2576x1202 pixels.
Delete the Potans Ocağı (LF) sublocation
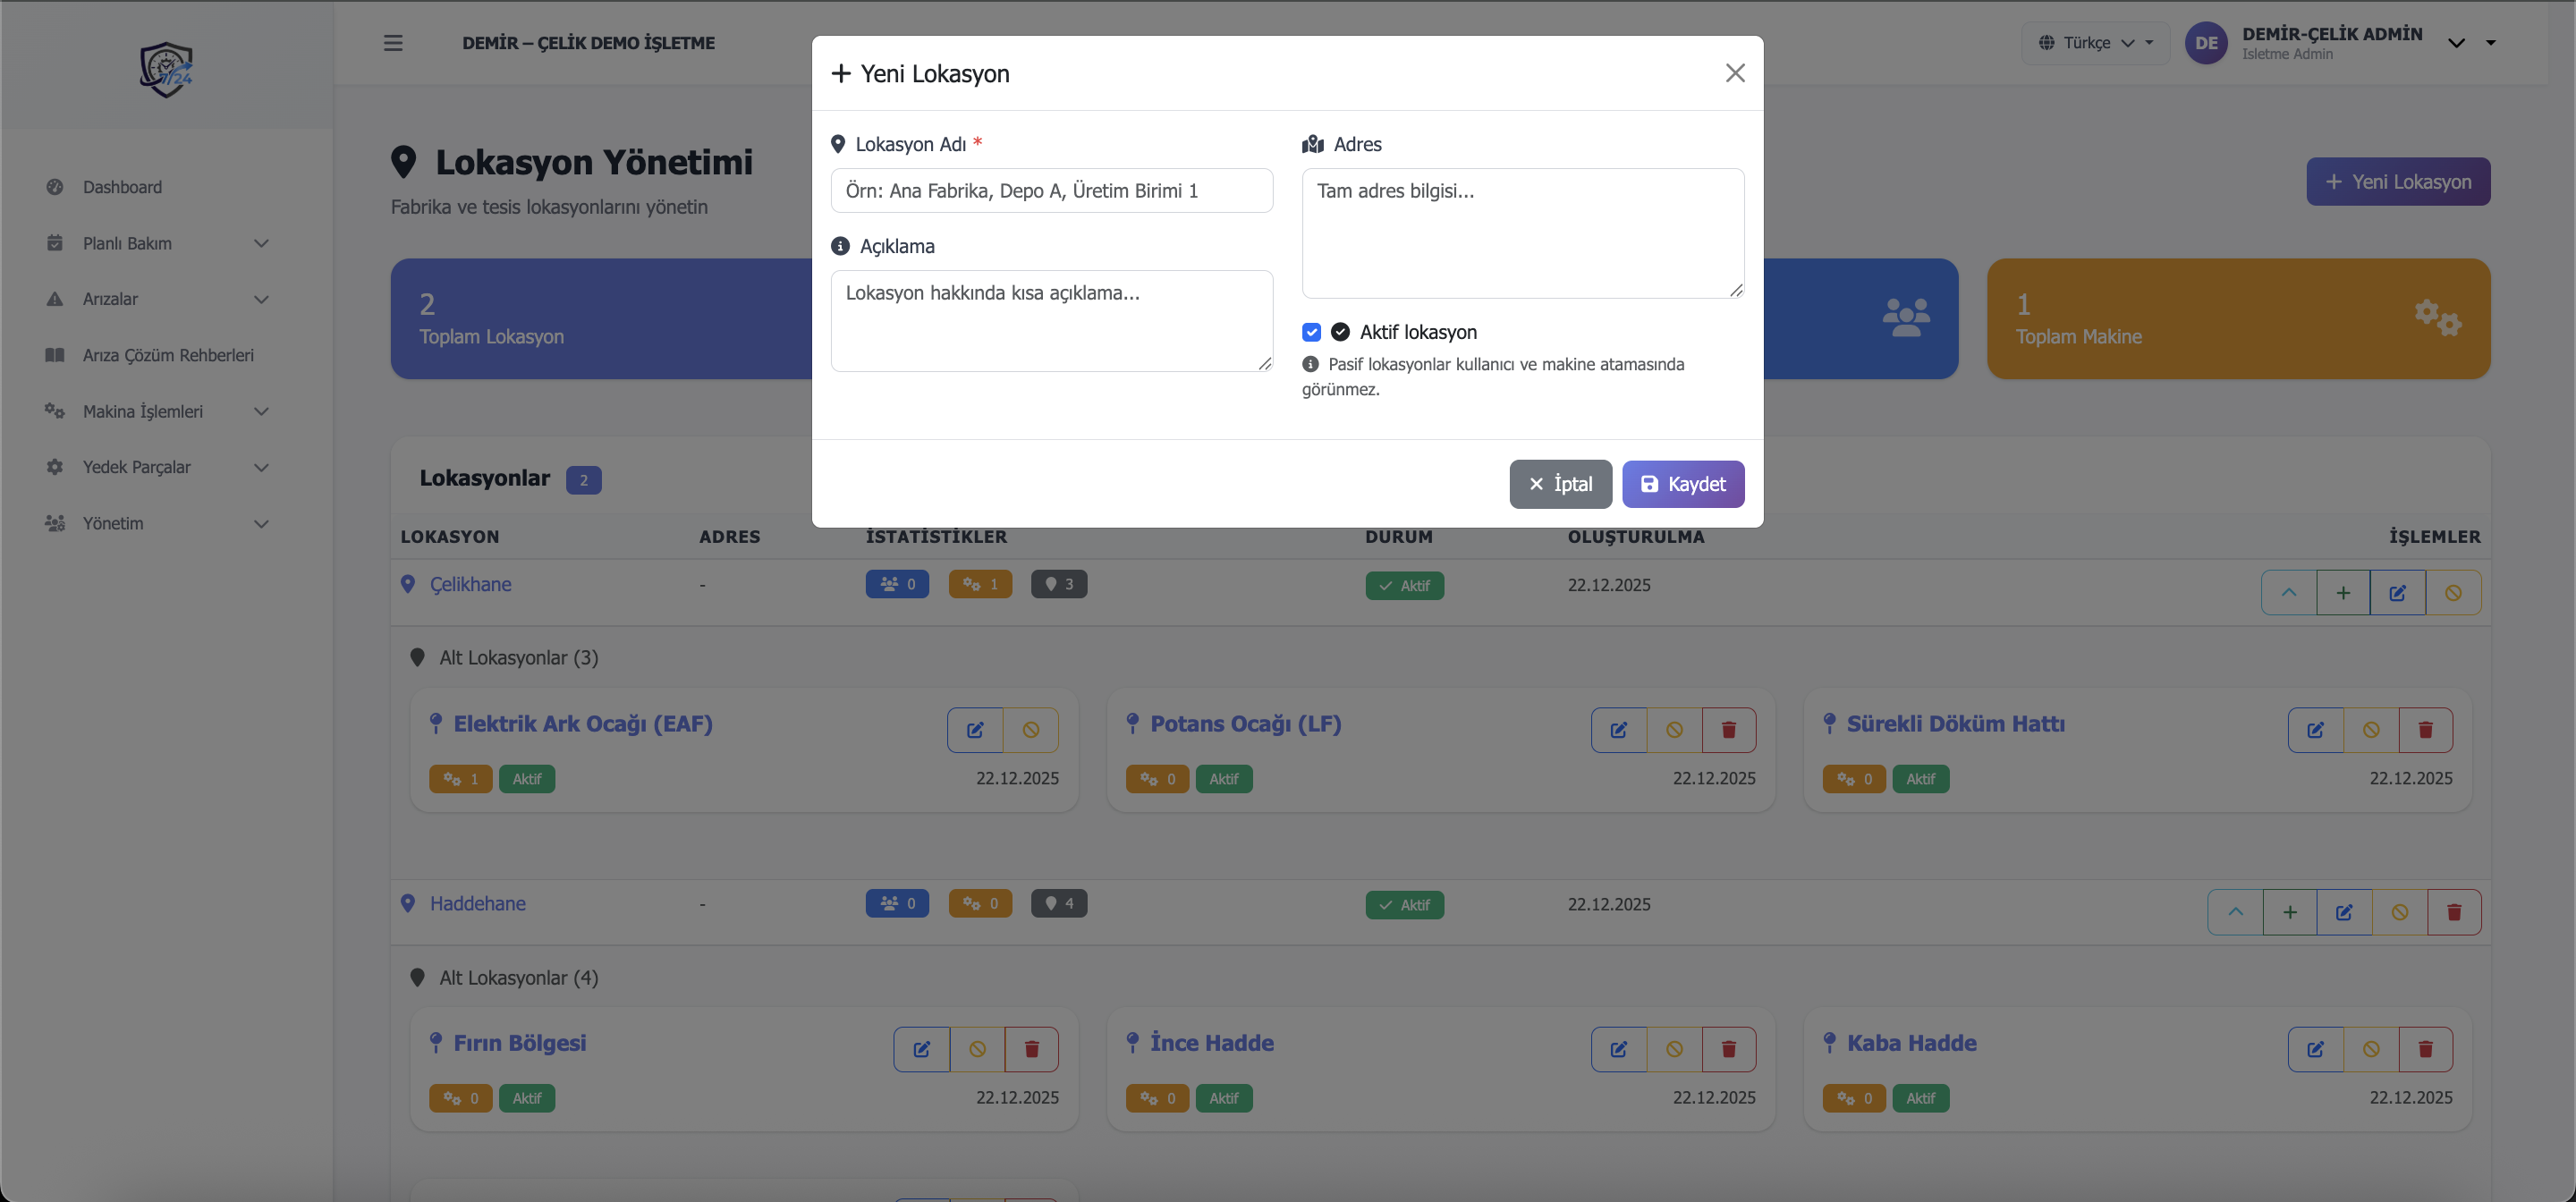[x=1728, y=730]
